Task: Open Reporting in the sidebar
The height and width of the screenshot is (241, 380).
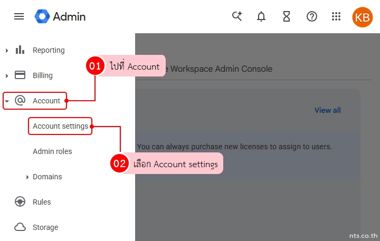Action: (x=49, y=50)
